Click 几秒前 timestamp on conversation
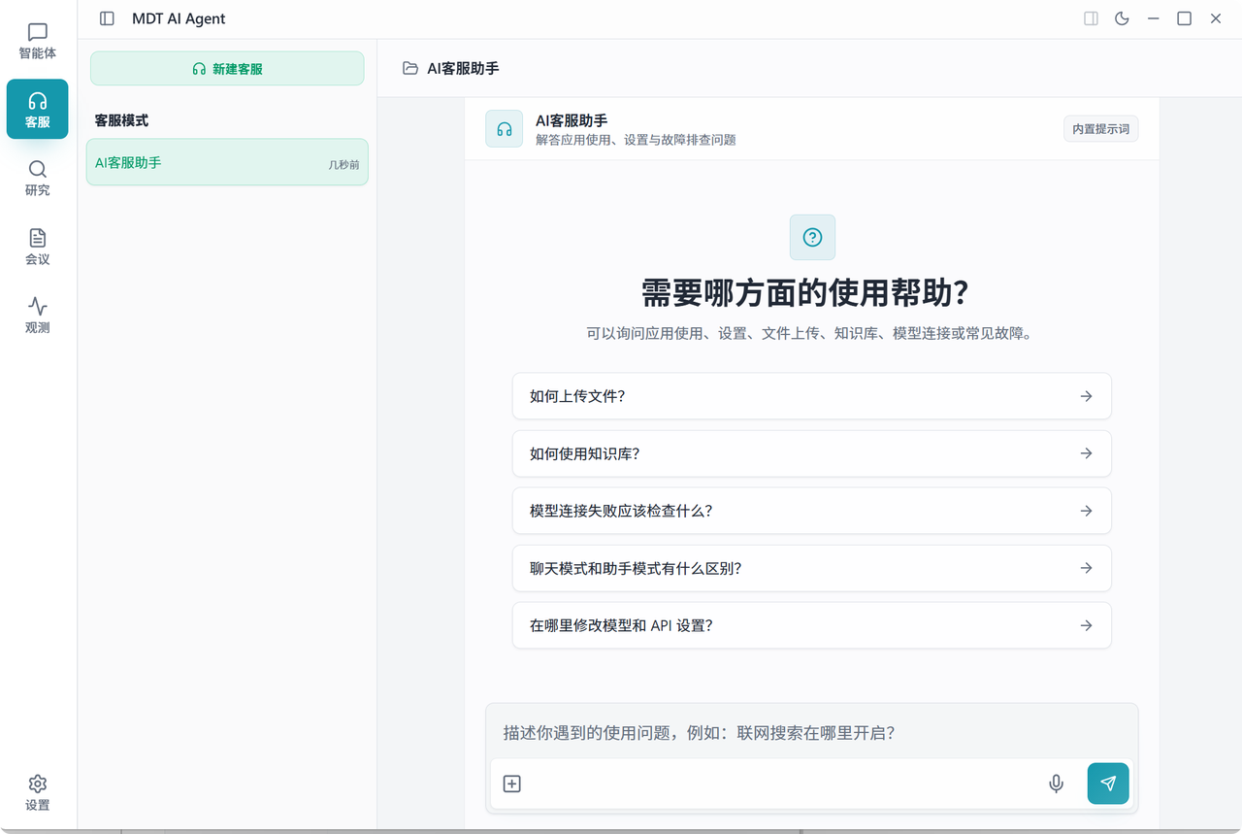This screenshot has width=1242, height=834. pos(344,165)
